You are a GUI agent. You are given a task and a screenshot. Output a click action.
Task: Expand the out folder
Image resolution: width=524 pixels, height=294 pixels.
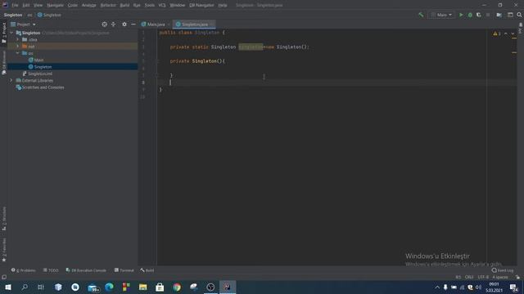pos(18,47)
